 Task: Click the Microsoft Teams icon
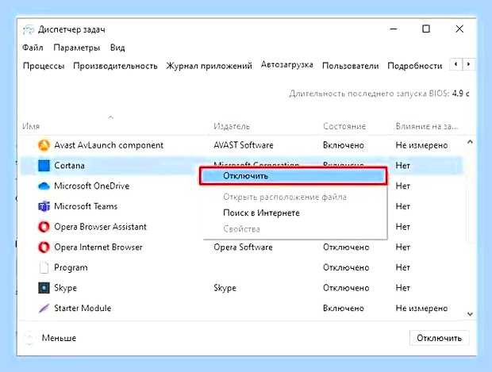[x=44, y=206]
